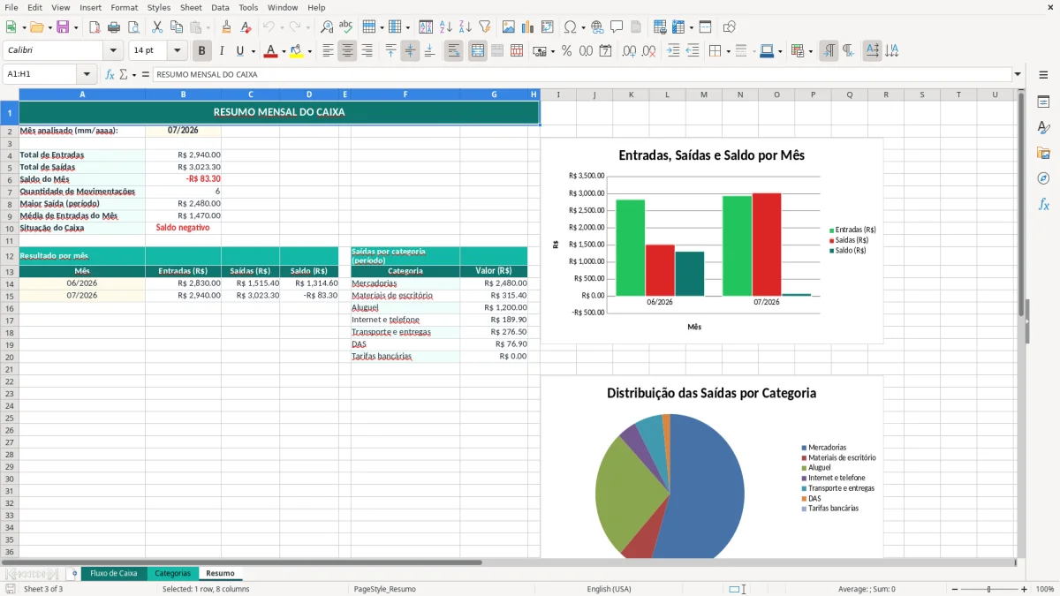Switch to Fluxo de Caixa sheet tab

click(x=114, y=573)
